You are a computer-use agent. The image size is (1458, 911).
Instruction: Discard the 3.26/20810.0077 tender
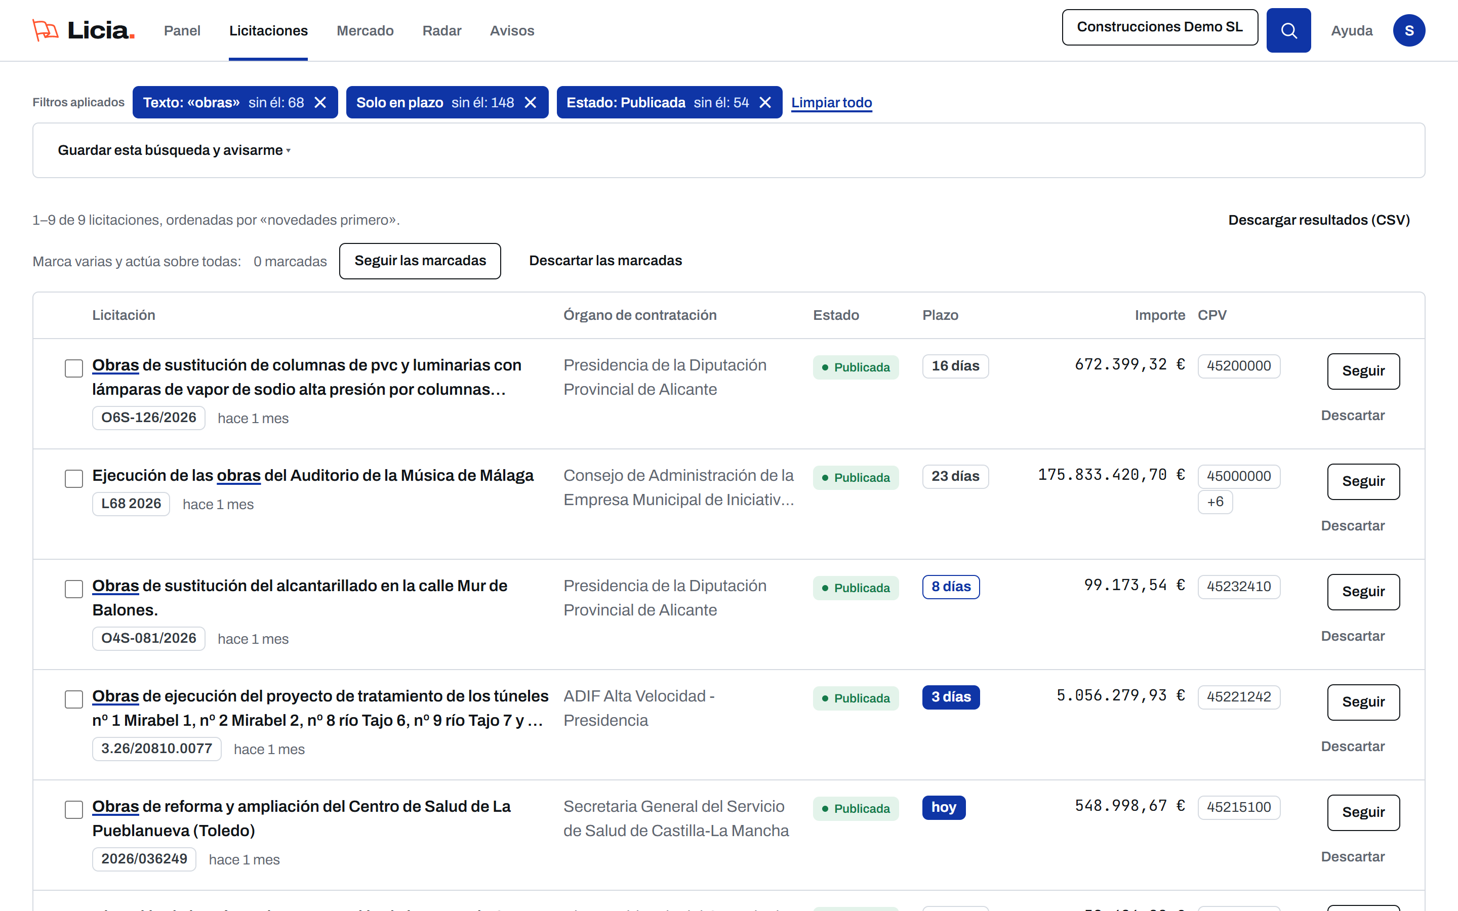tap(1353, 747)
